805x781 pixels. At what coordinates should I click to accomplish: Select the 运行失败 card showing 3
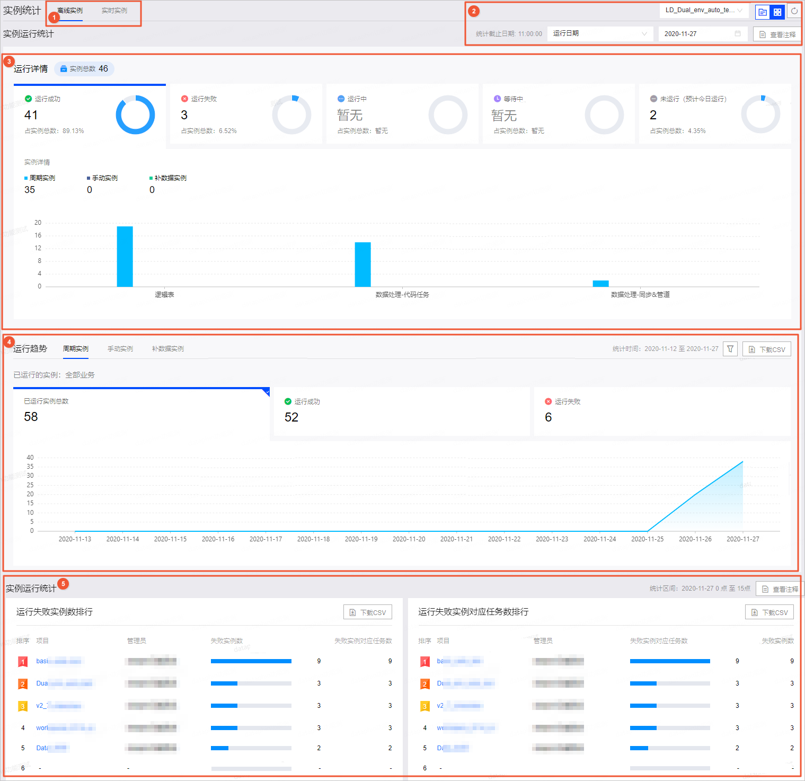coord(246,113)
